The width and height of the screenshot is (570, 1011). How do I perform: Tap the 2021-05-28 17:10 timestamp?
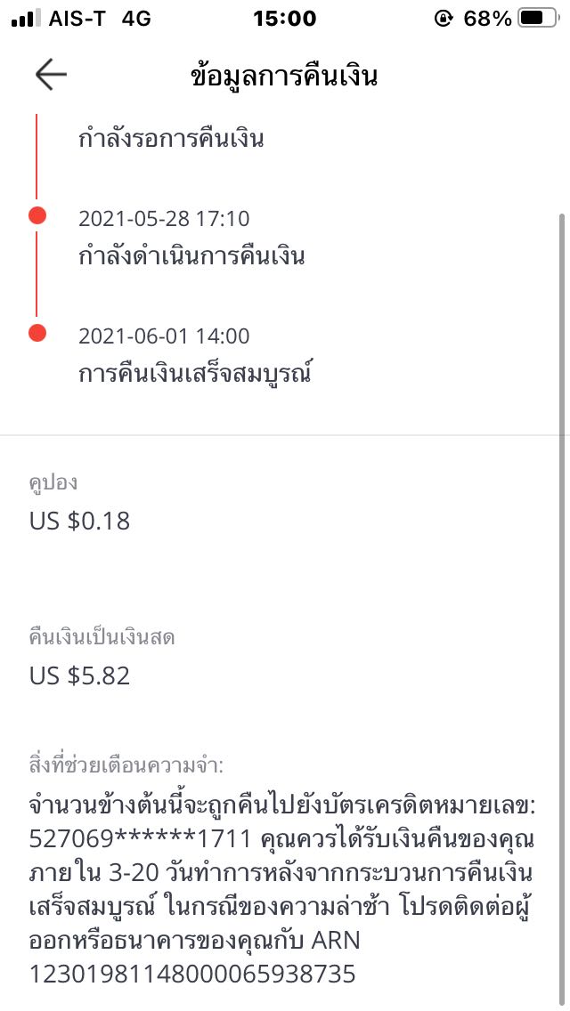[x=164, y=218]
